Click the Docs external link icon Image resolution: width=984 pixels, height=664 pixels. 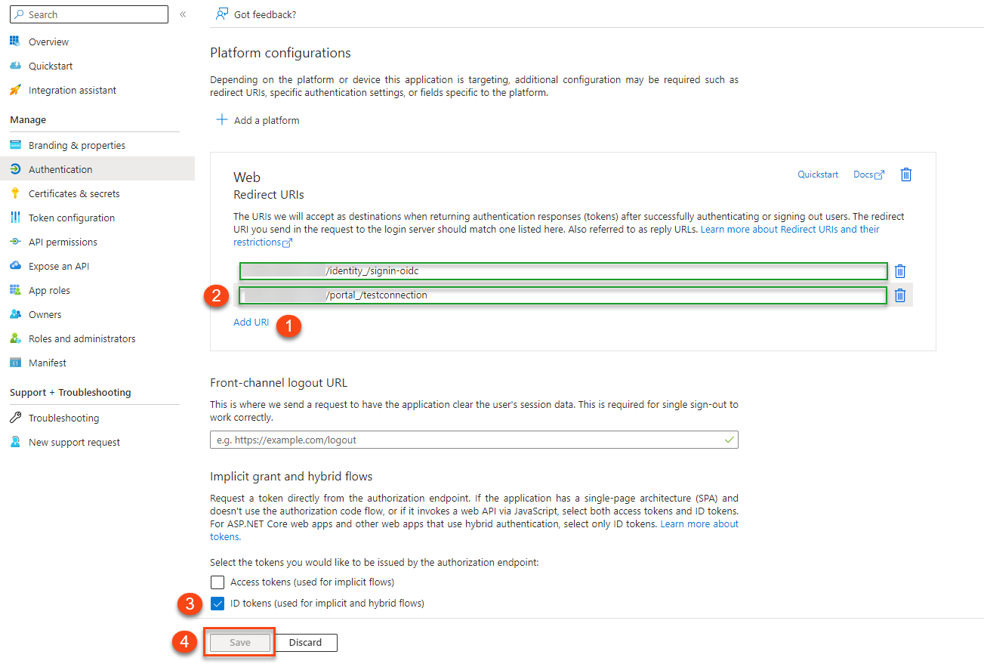point(879,175)
